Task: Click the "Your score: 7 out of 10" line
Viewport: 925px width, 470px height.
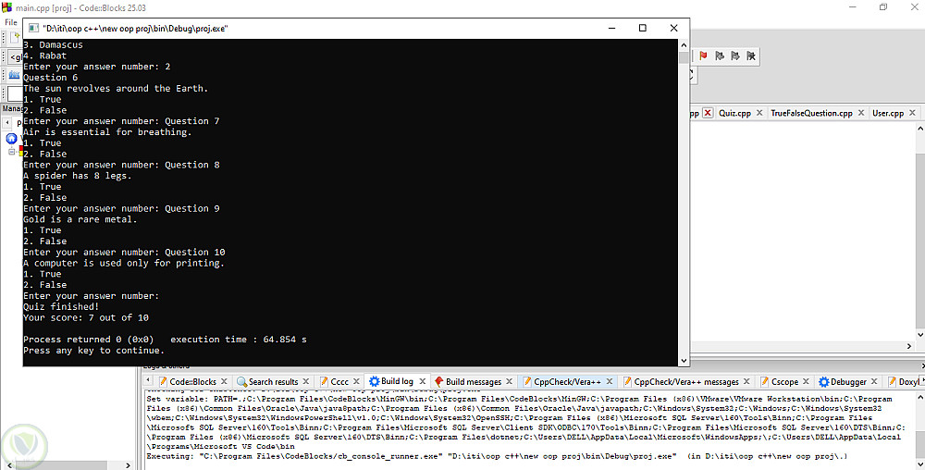Action: [85, 318]
